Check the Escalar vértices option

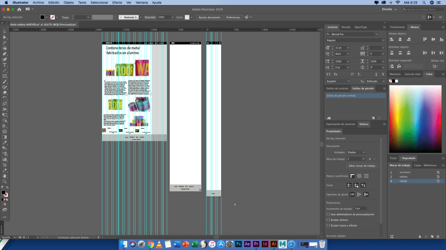328,220
